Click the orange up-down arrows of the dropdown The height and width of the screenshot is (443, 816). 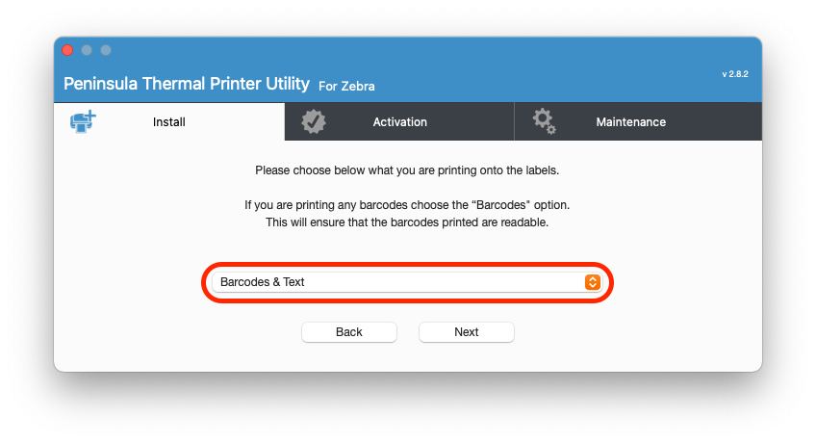coord(592,282)
